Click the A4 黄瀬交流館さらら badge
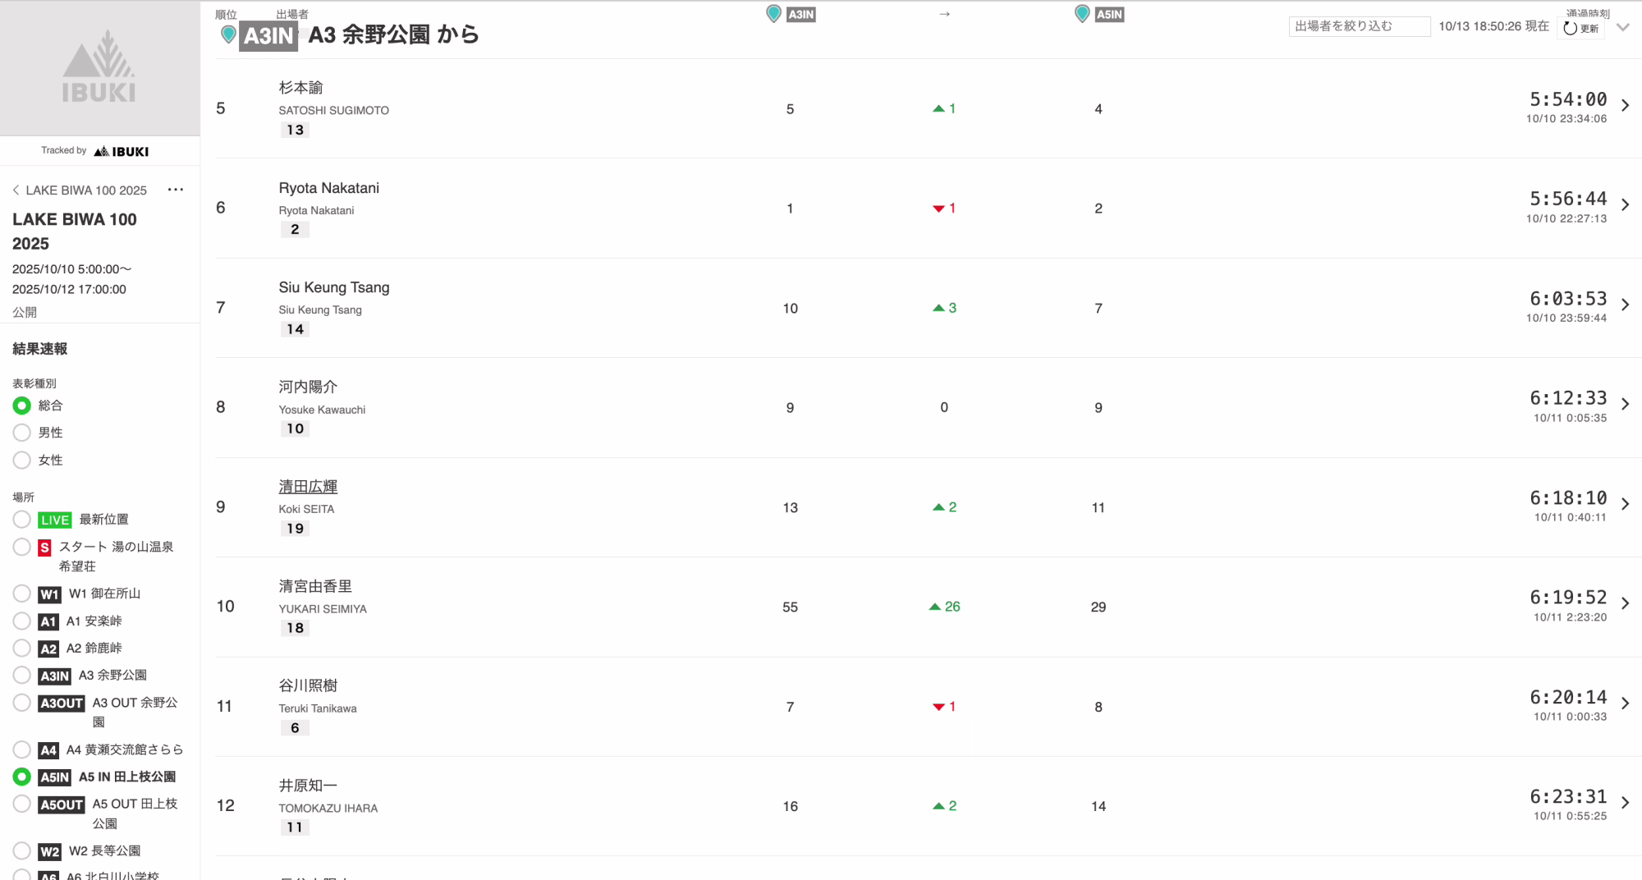The width and height of the screenshot is (1642, 880). coord(48,750)
